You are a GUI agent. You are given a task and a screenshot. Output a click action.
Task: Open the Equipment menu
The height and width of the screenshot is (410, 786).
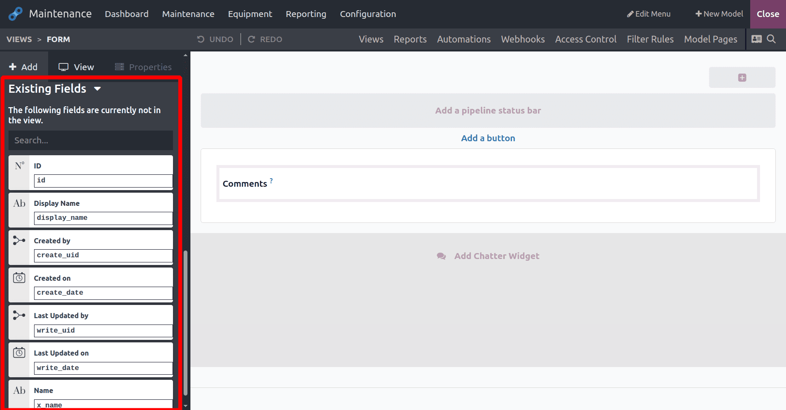(x=250, y=14)
